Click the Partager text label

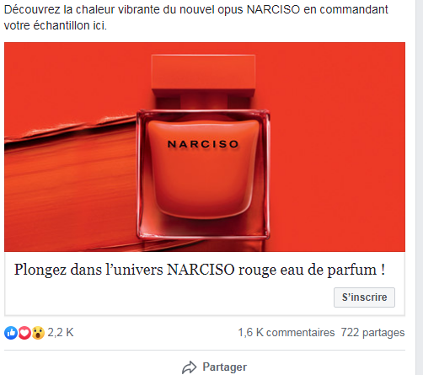click(225, 367)
